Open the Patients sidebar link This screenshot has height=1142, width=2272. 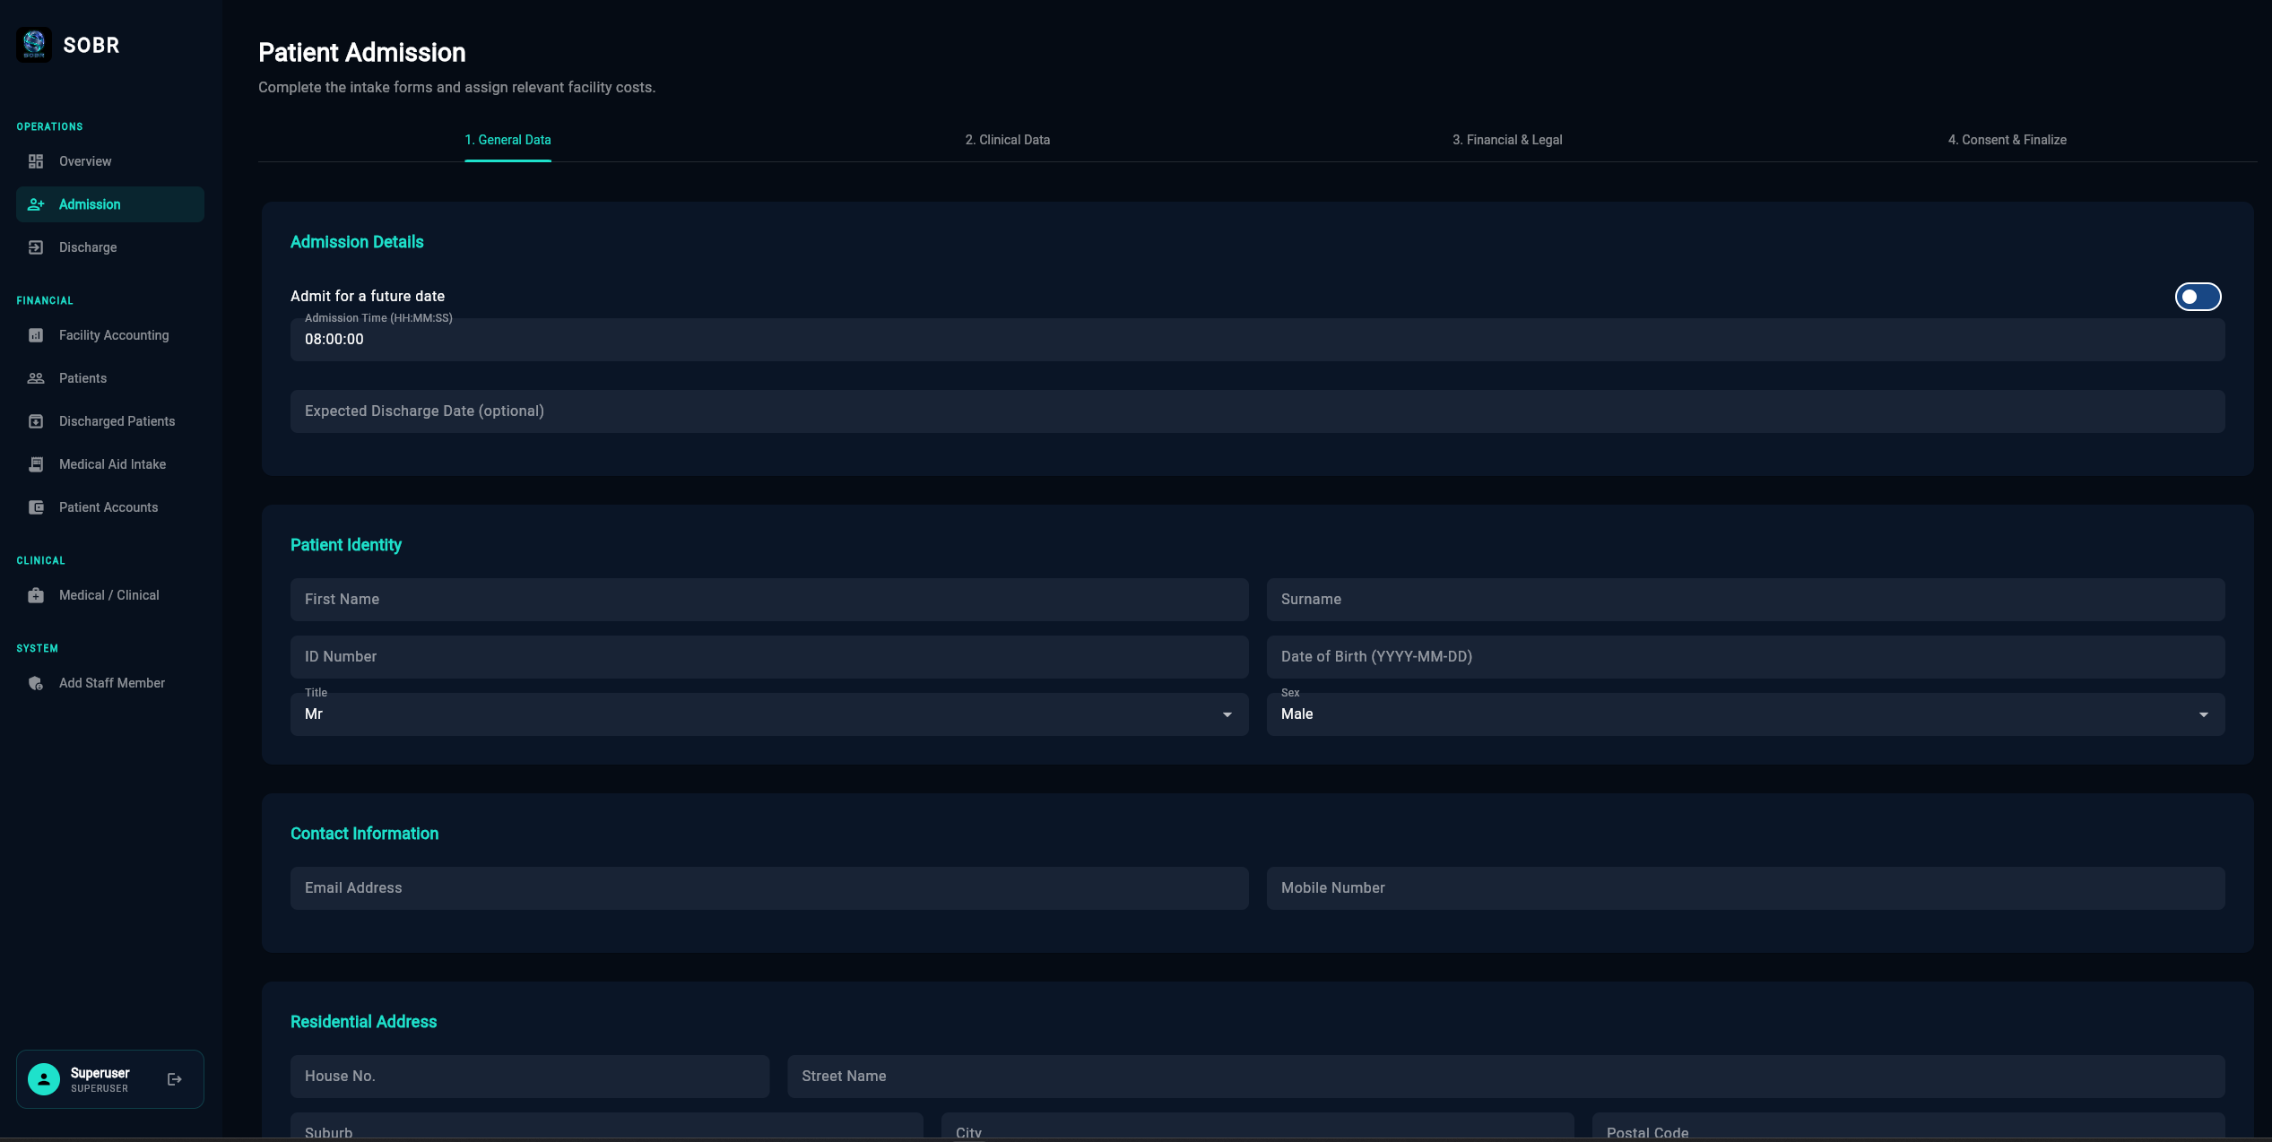110,378
